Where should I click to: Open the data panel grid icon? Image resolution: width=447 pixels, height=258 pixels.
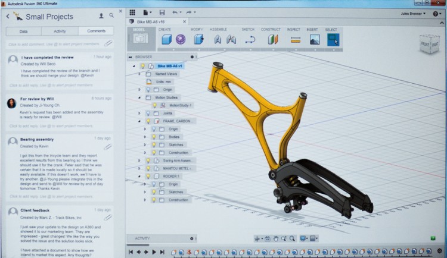point(132,12)
